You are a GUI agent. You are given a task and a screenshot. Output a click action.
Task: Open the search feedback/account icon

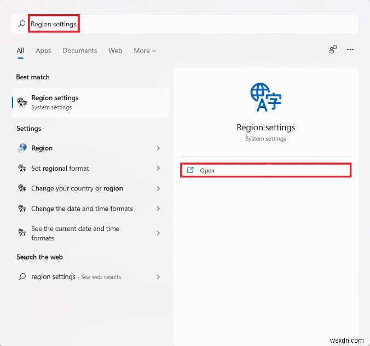point(333,50)
